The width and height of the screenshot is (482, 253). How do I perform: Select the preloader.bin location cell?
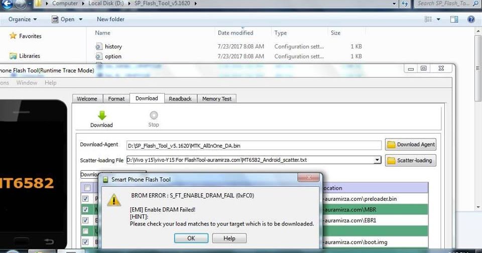375,199
